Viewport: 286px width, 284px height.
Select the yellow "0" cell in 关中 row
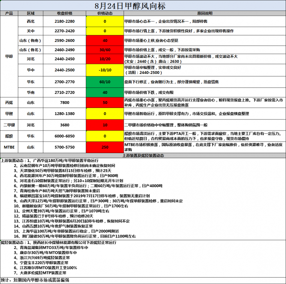click(105, 31)
